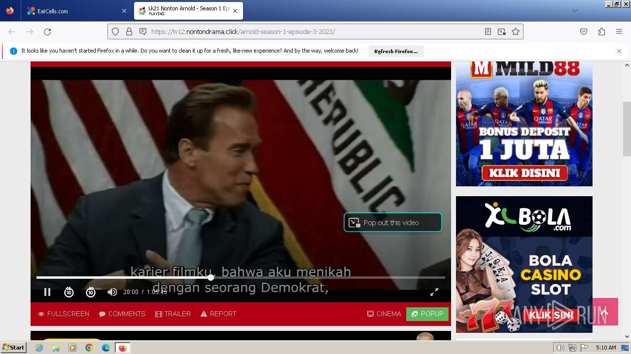Click Firefox View icon in tab strip
The width and height of the screenshot is (631, 354).
click(10, 11)
